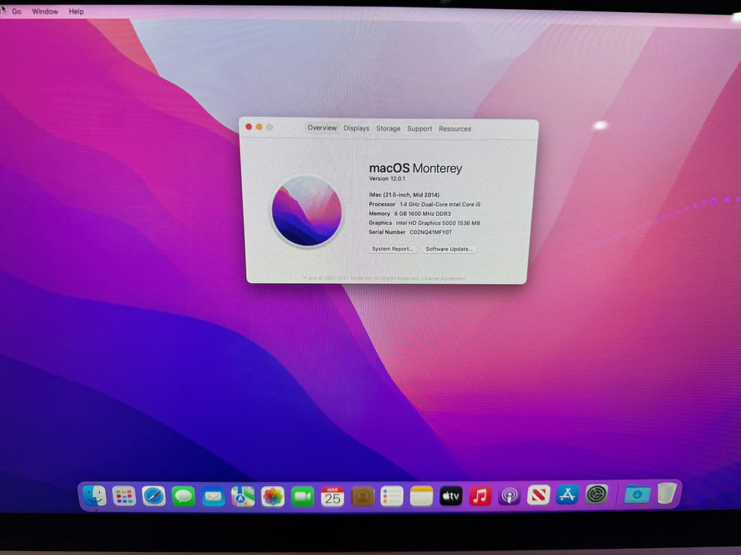Image resolution: width=741 pixels, height=555 pixels.
Task: Click the System Report... button
Action: 392,248
